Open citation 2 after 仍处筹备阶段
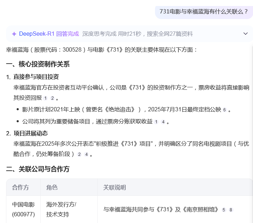 tap(79, 154)
